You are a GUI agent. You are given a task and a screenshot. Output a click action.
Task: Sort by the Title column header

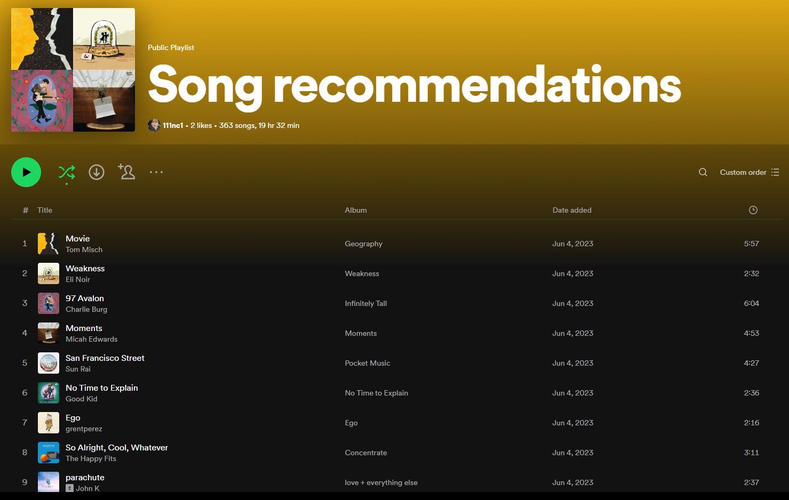tap(45, 210)
